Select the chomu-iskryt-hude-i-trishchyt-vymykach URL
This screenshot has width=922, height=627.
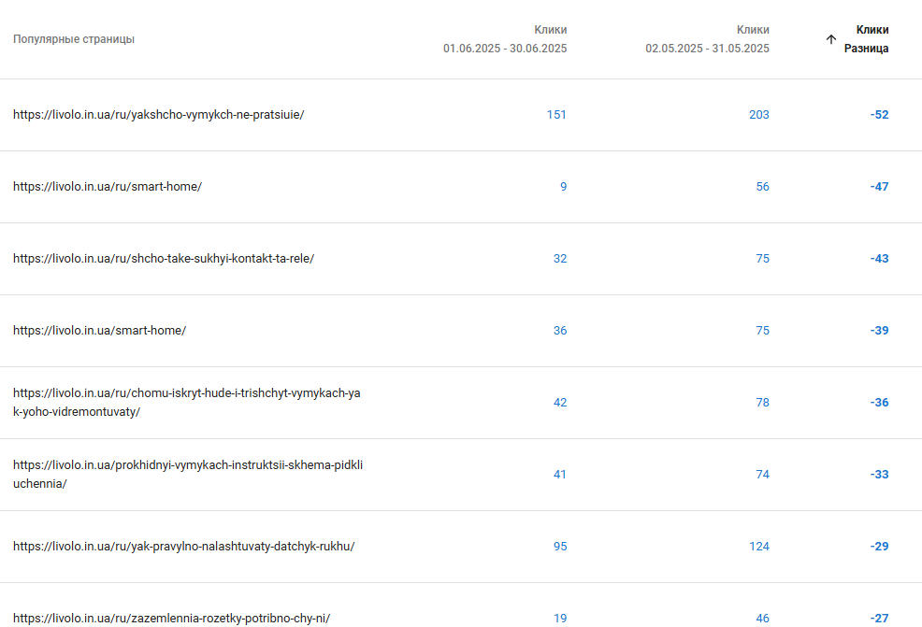(x=187, y=403)
